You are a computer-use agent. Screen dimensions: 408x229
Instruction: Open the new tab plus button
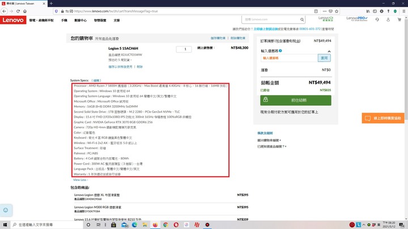click(x=51, y=3)
